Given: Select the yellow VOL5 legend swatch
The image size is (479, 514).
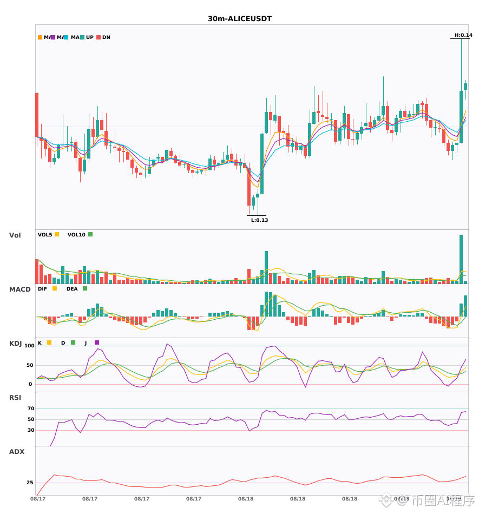Looking at the screenshot, I should point(57,234).
